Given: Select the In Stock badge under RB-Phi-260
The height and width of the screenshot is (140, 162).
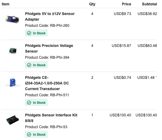Looking at the screenshot, I should [36, 33].
